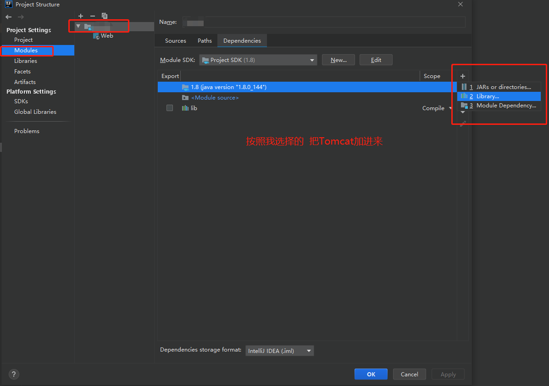Remove the selected module with the minus icon
This screenshot has width=549, height=386.
click(93, 16)
